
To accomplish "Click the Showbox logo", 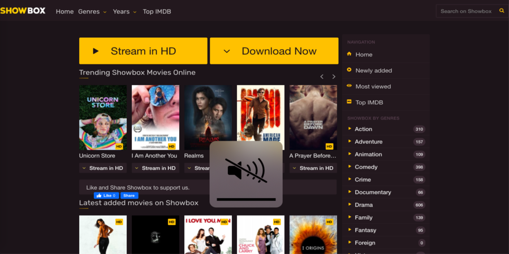I will tap(23, 11).
